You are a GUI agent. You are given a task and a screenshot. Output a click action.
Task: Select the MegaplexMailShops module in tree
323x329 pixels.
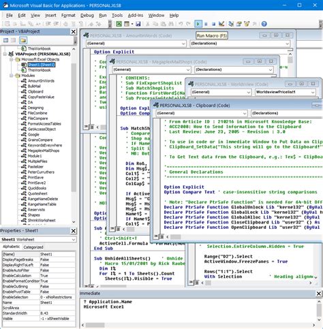pos(44,151)
